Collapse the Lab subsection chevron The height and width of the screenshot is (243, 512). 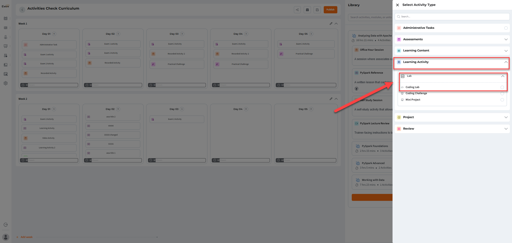[x=503, y=76]
